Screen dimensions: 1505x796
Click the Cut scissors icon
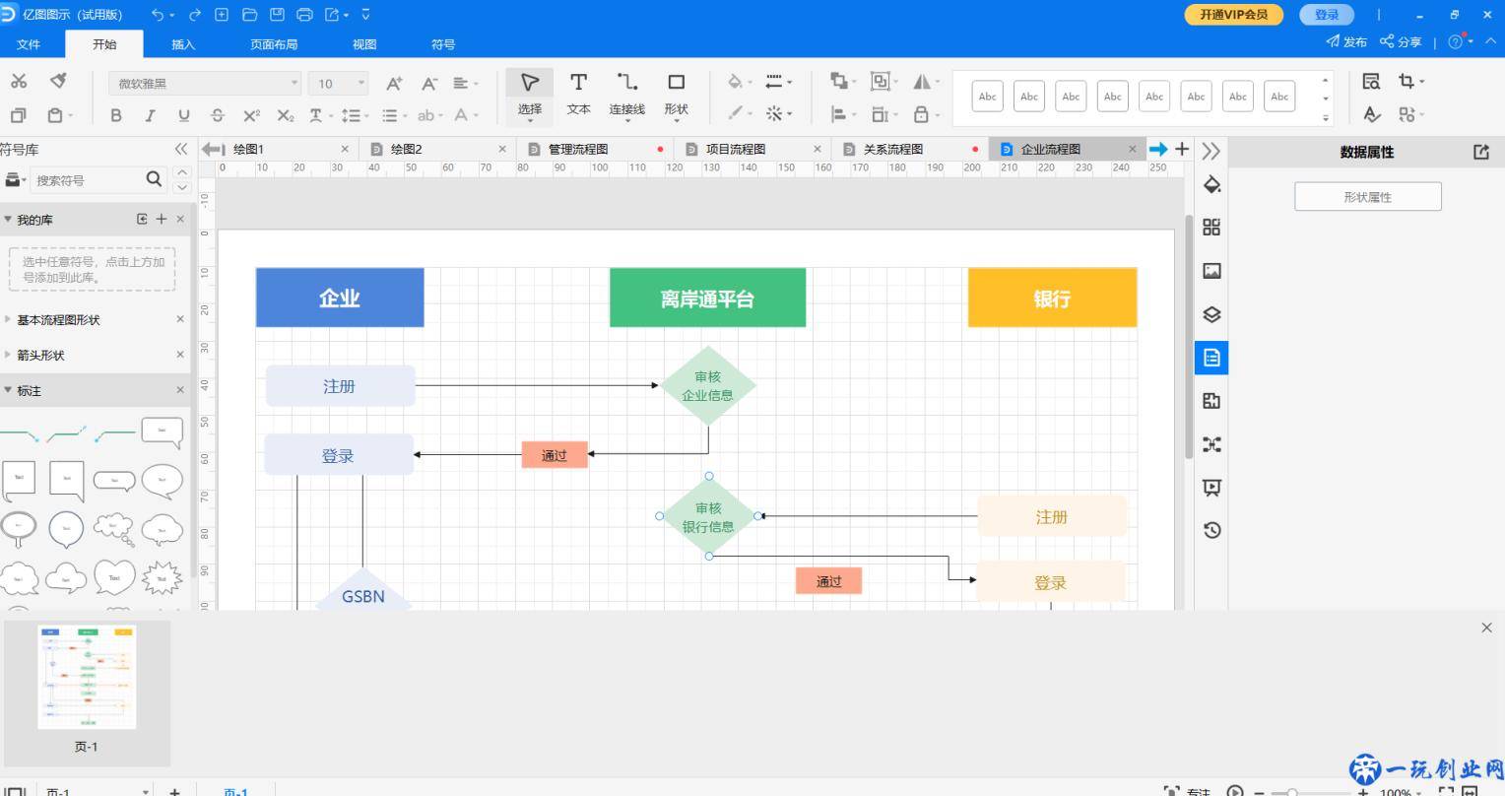(x=19, y=82)
